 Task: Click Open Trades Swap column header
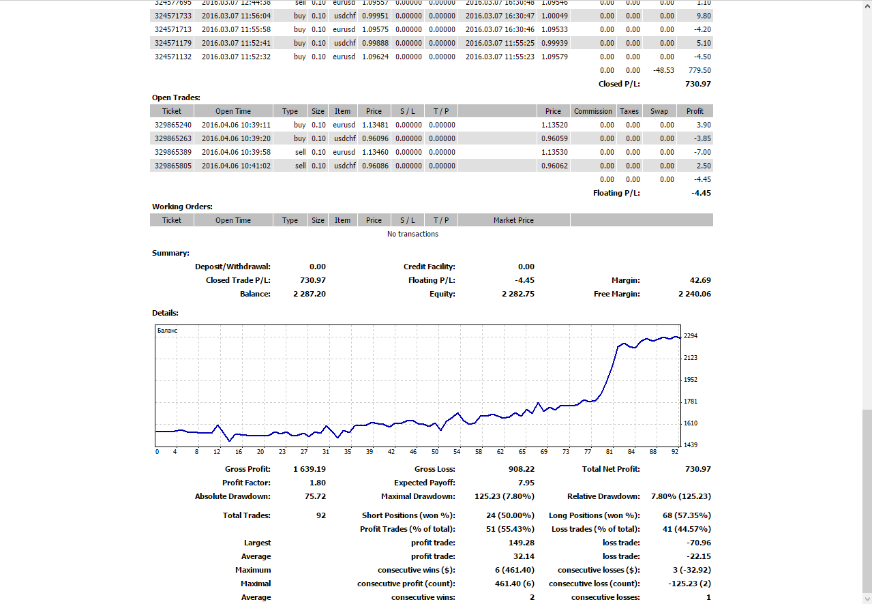click(659, 111)
